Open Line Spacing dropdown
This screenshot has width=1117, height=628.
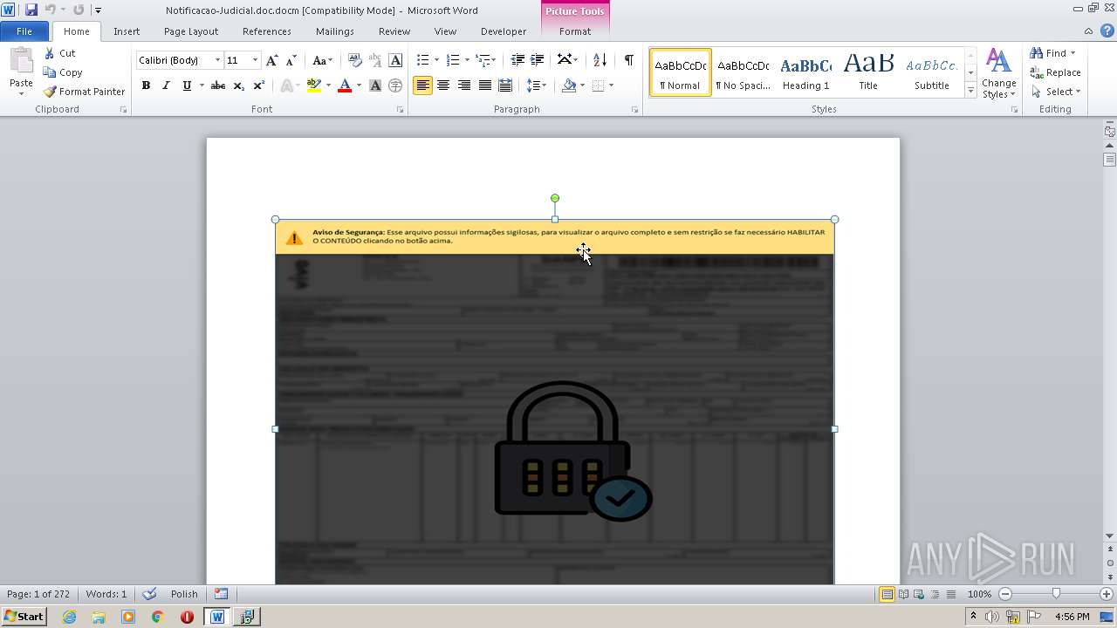[536, 85]
